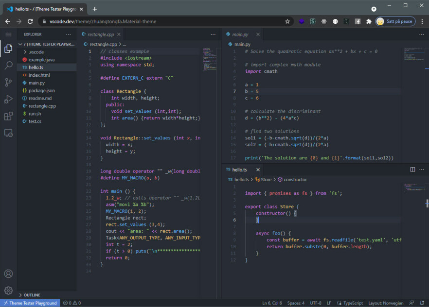
Task: Open the hamburger application menu
Action: click(8, 34)
